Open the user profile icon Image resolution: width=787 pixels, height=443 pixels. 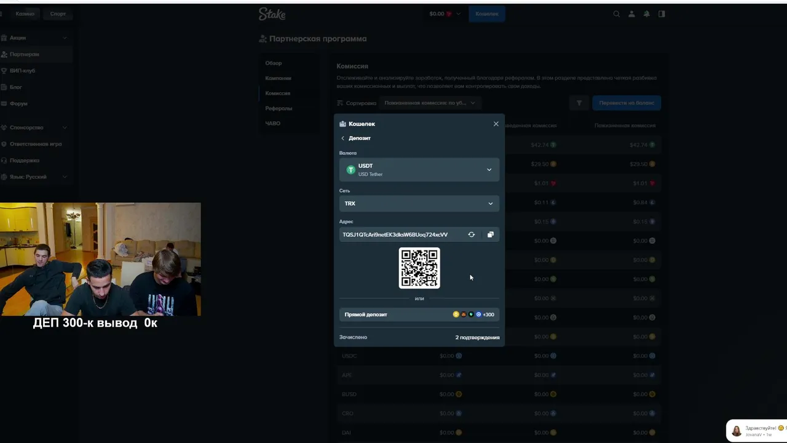tap(631, 14)
